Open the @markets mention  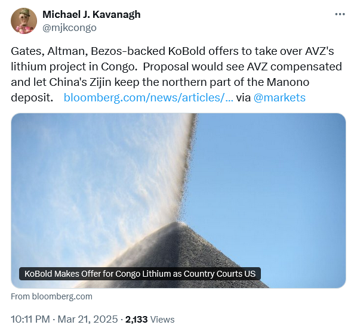279,98
